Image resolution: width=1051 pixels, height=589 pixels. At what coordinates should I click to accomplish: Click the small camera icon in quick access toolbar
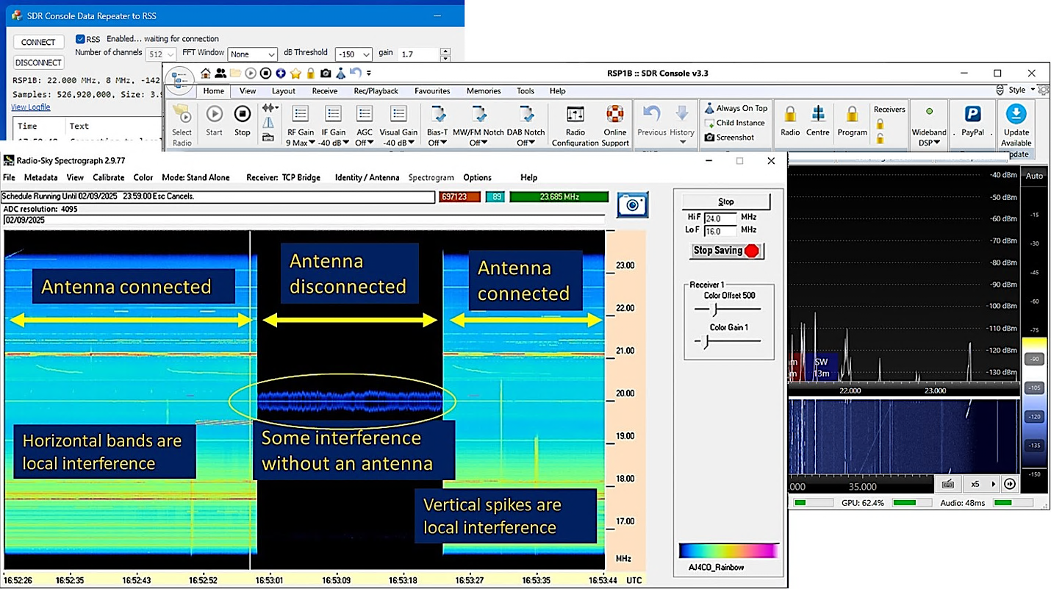[326, 73]
